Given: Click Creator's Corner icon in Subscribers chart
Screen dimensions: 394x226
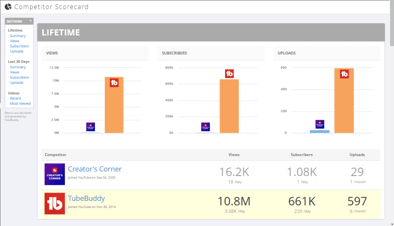Looking at the screenshot, I should pyautogui.click(x=205, y=127).
